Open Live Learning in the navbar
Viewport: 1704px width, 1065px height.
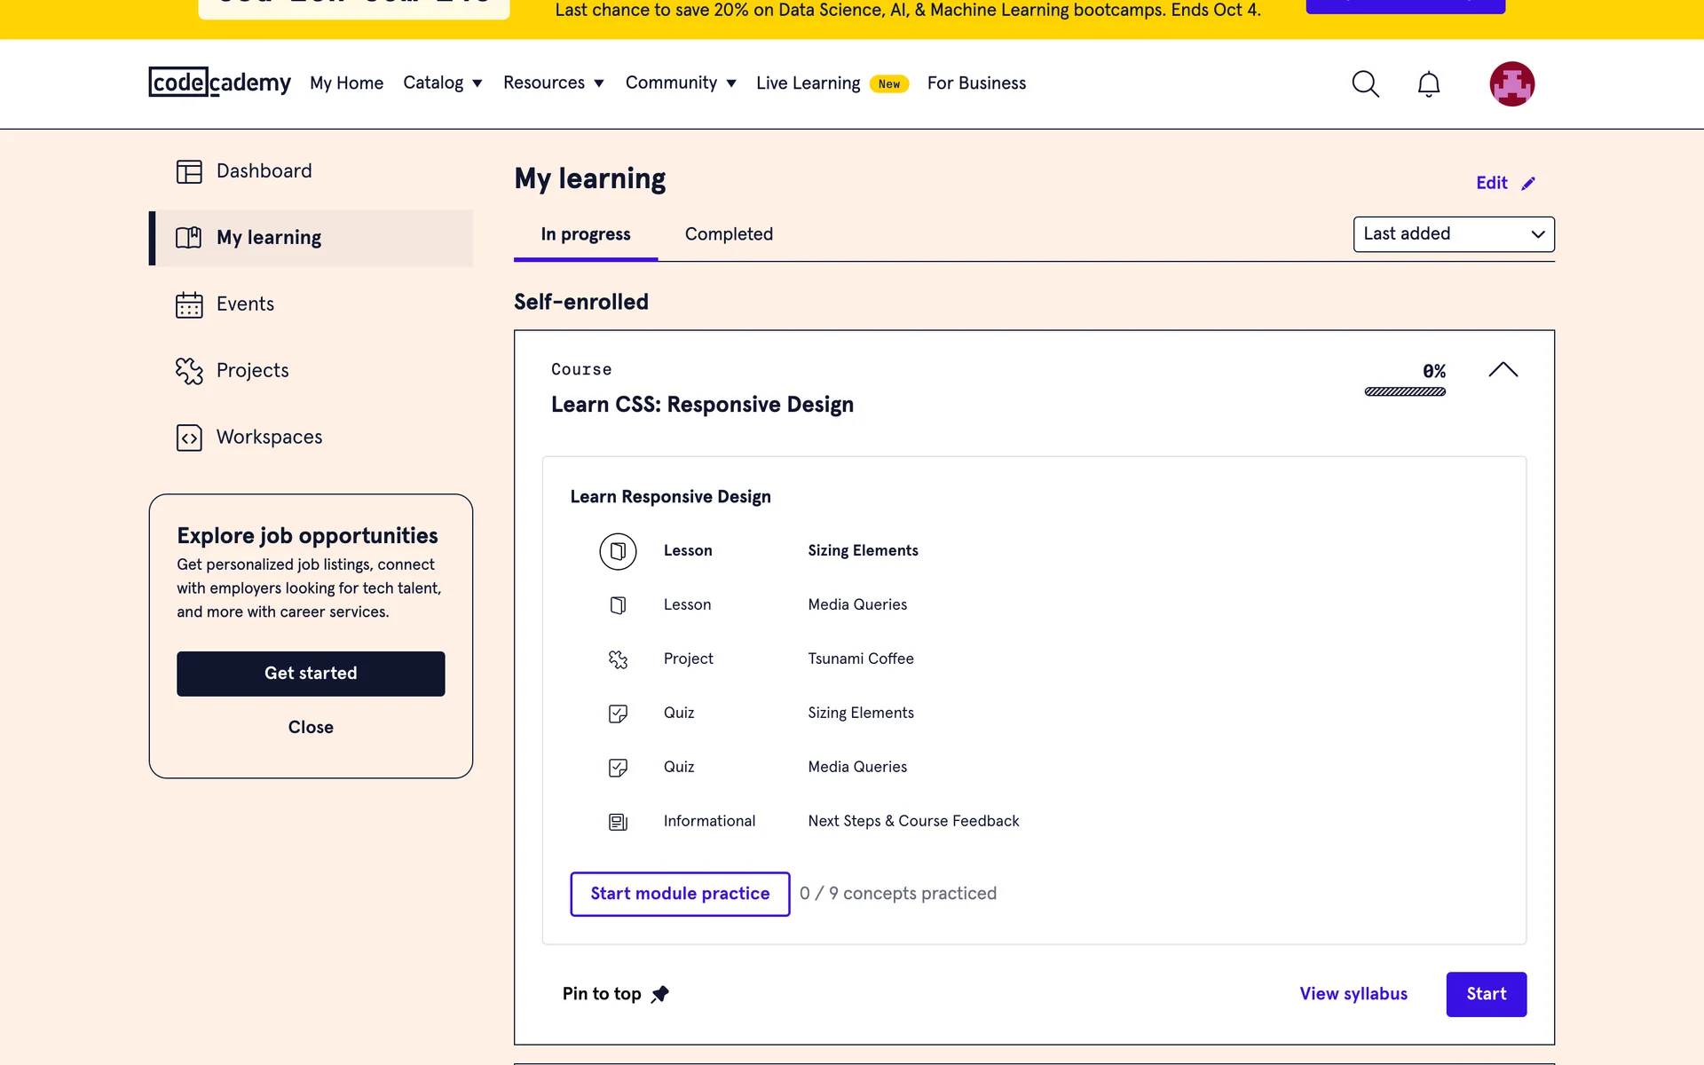tap(808, 83)
